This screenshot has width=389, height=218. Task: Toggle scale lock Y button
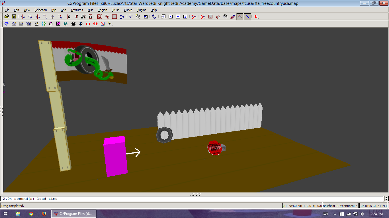pos(178,17)
